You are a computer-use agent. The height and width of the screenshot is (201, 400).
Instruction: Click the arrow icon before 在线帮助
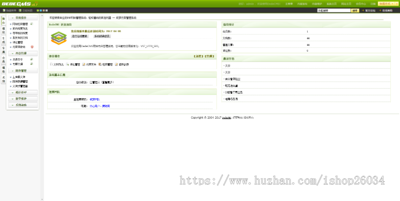(x=380, y=11)
